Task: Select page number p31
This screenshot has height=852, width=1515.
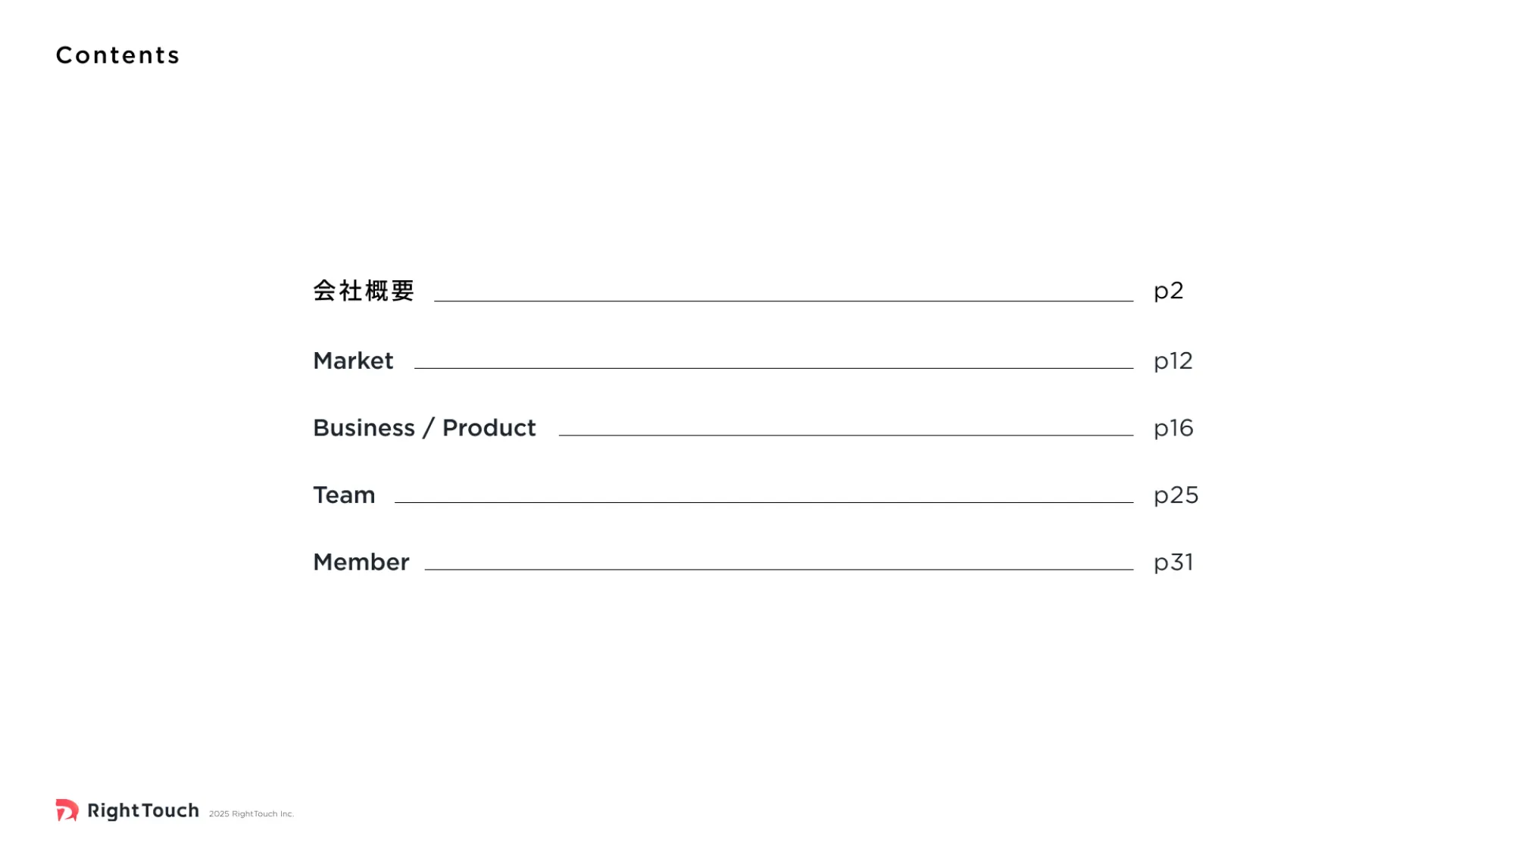Action: 1173,563
